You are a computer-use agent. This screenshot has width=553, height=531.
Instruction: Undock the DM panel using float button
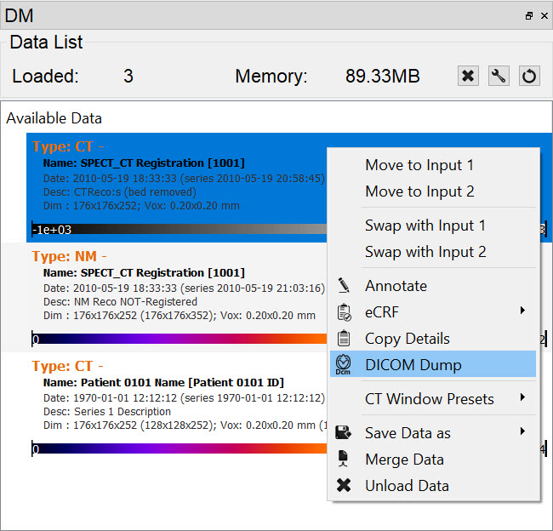point(528,14)
